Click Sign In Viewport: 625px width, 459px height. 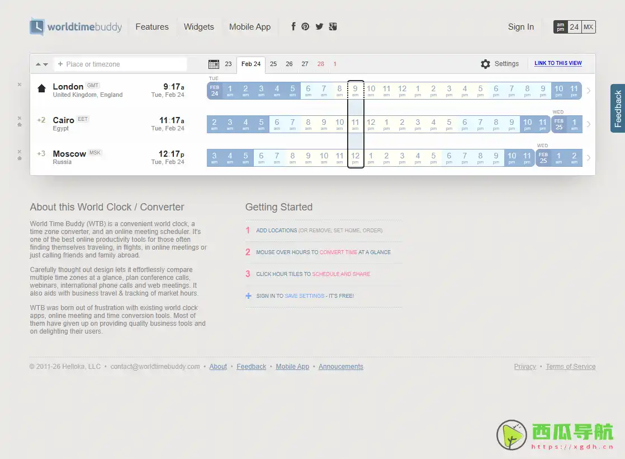point(520,27)
